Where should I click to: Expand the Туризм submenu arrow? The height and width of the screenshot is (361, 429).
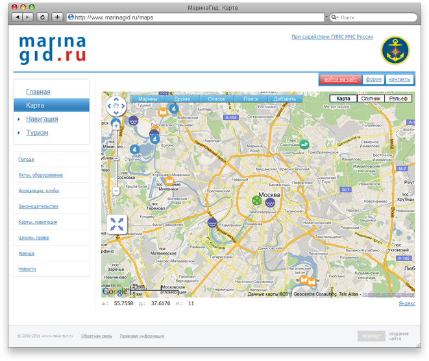pos(19,133)
